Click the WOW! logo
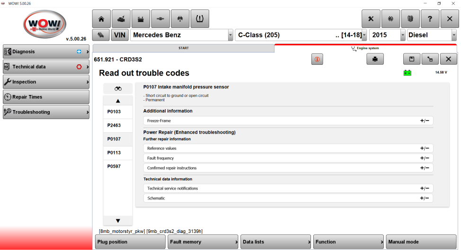The height and width of the screenshot is (250, 461). point(44,24)
